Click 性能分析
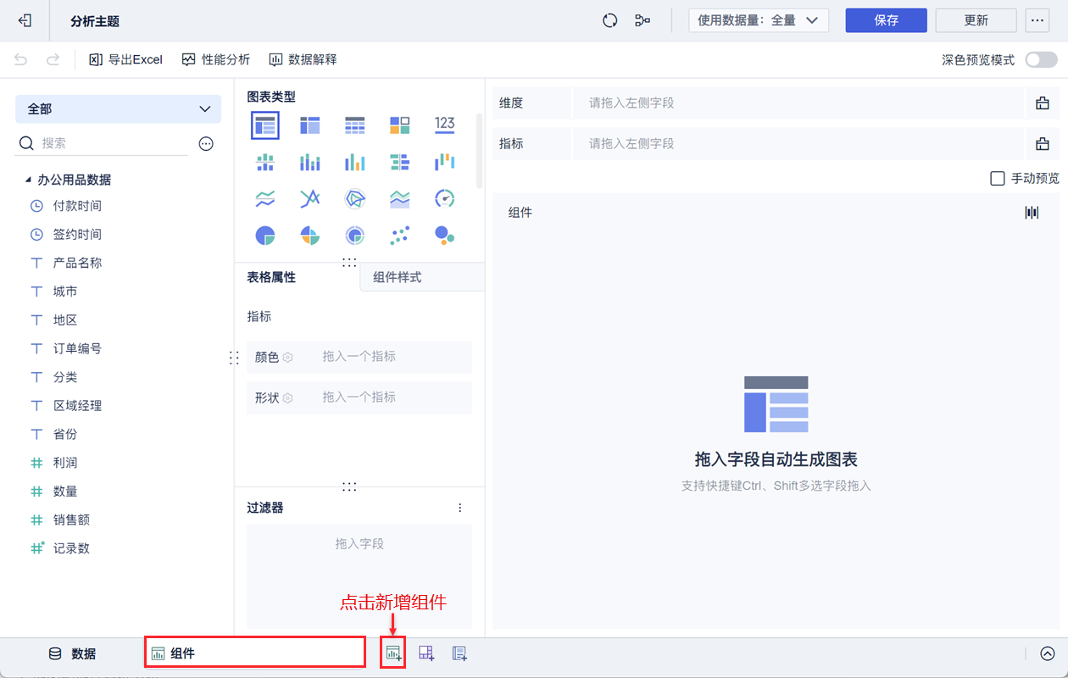Viewport: 1068px width, 678px height. point(215,59)
